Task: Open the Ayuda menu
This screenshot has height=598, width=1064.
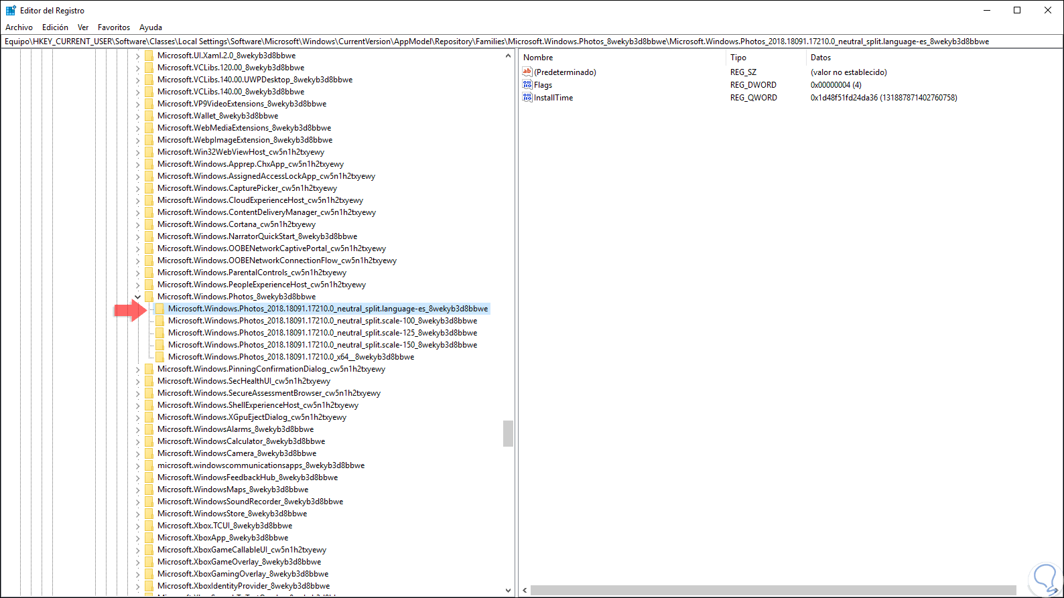Action: coord(151,27)
